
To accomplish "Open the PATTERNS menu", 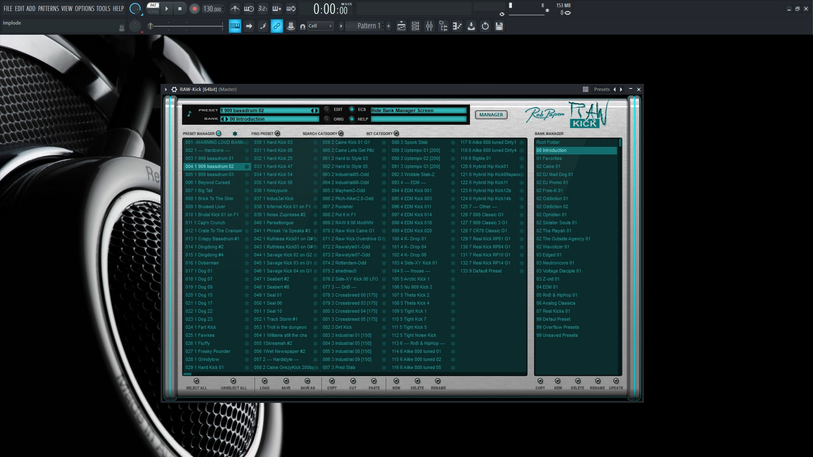I will point(48,8).
